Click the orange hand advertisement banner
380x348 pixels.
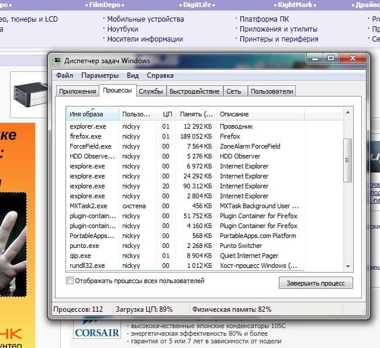point(18,235)
